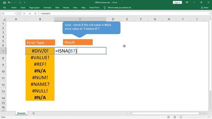212x119 pixels.
Task: Switch to the Insert ribbon tab
Action: point(23,8)
